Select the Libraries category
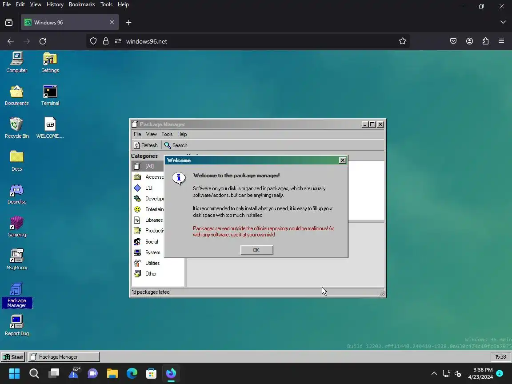 click(148, 220)
